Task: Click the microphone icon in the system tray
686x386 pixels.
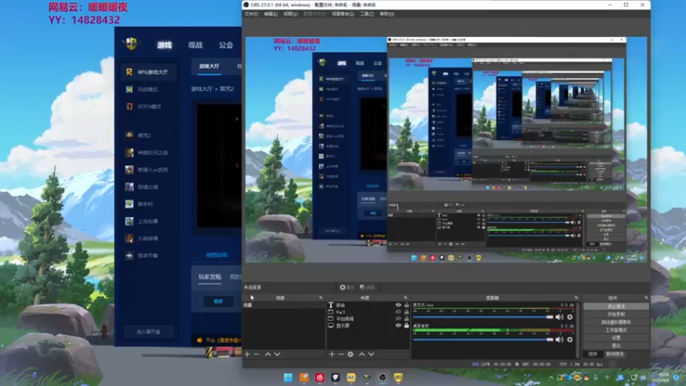Action: tap(595, 377)
